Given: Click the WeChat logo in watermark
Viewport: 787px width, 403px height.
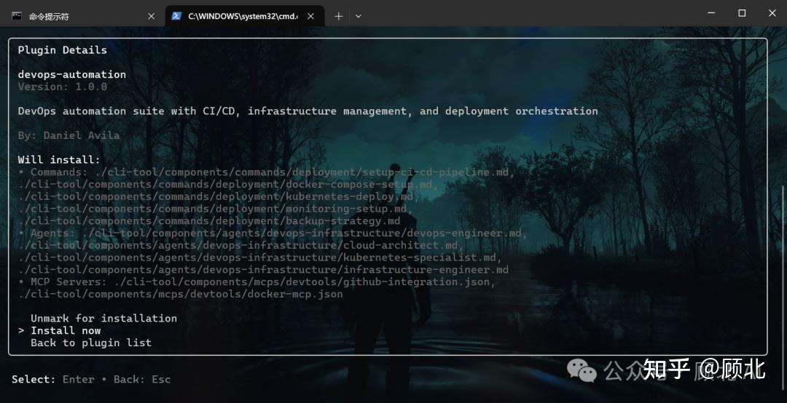Looking at the screenshot, I should (582, 370).
